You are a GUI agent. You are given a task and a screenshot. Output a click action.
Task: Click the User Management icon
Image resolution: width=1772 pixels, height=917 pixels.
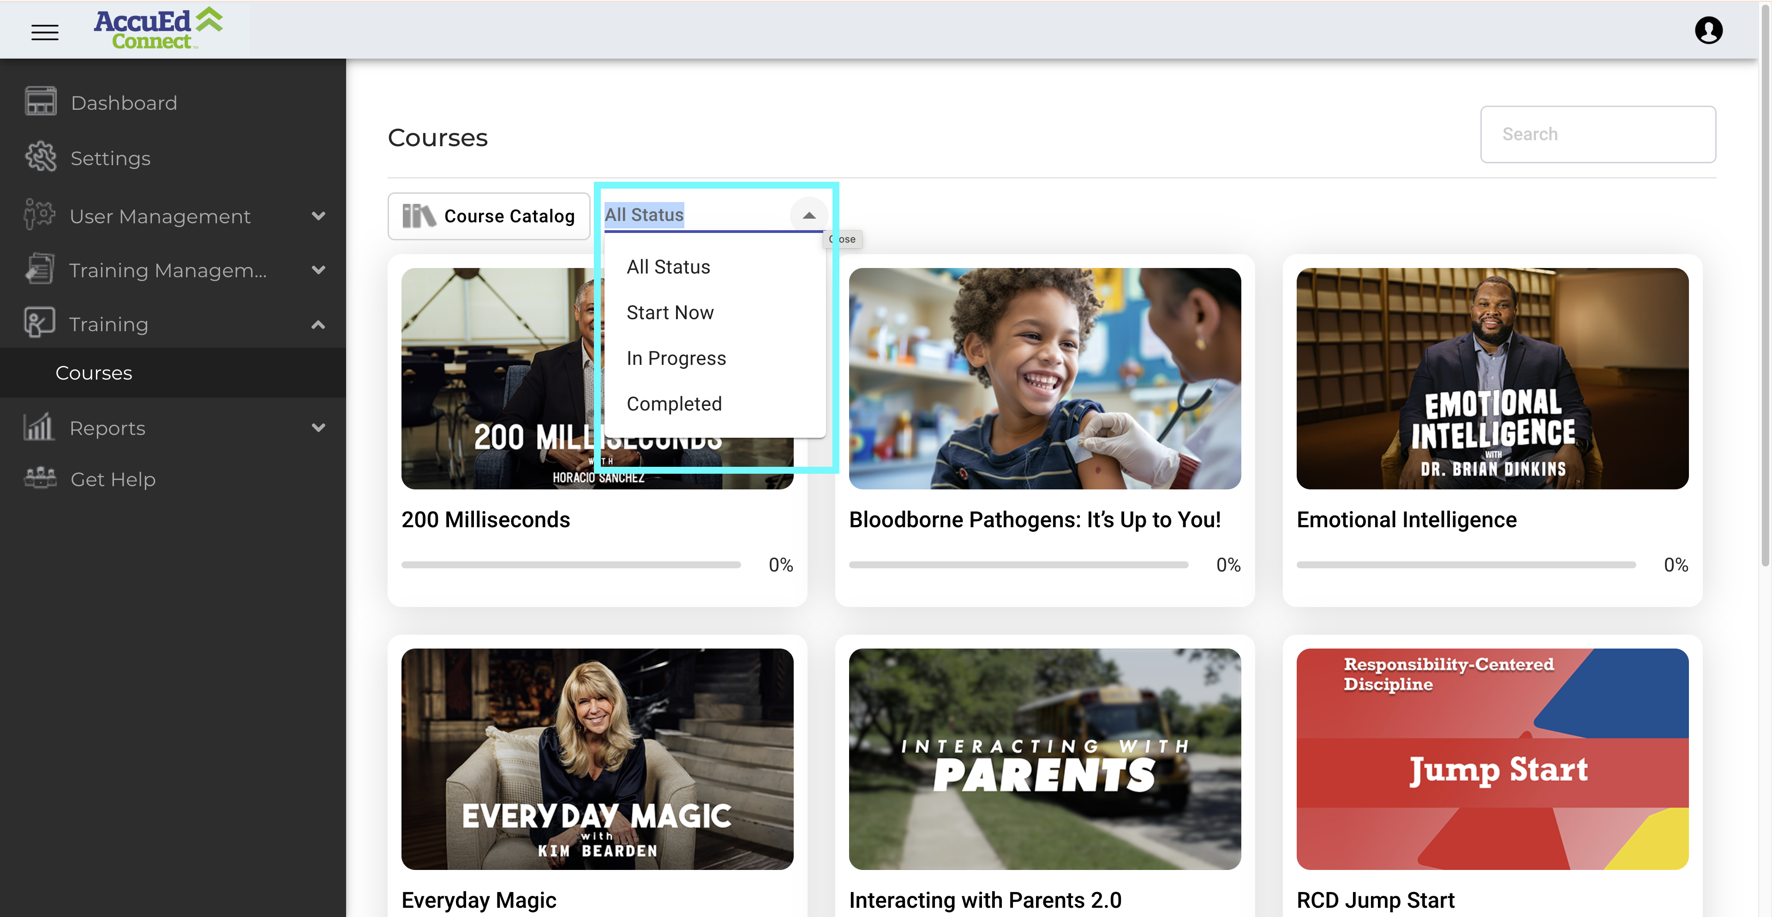pyautogui.click(x=39, y=215)
